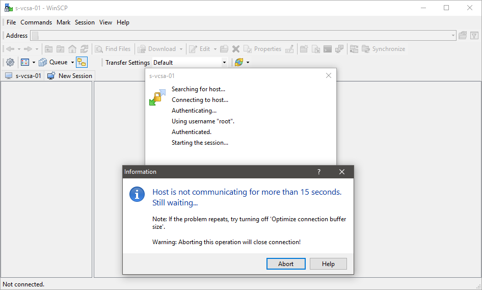Click the Home Directory icon
This screenshot has height=290, width=482.
72,49
